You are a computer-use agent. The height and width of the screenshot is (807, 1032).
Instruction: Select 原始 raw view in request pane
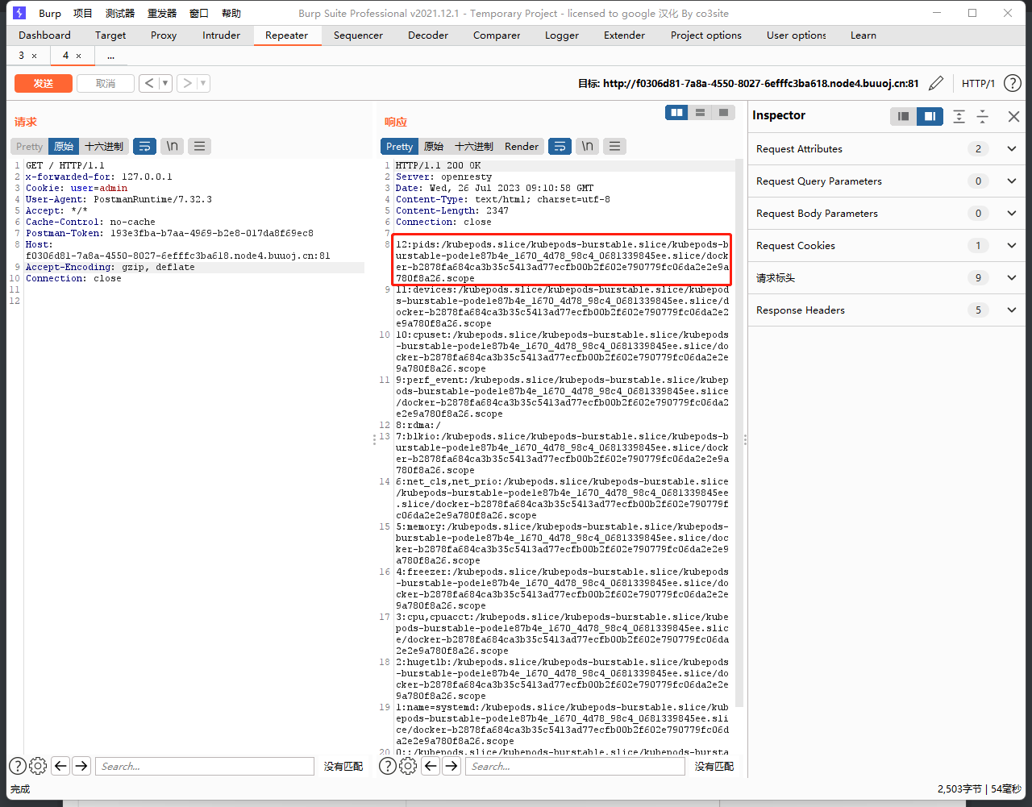coord(64,146)
